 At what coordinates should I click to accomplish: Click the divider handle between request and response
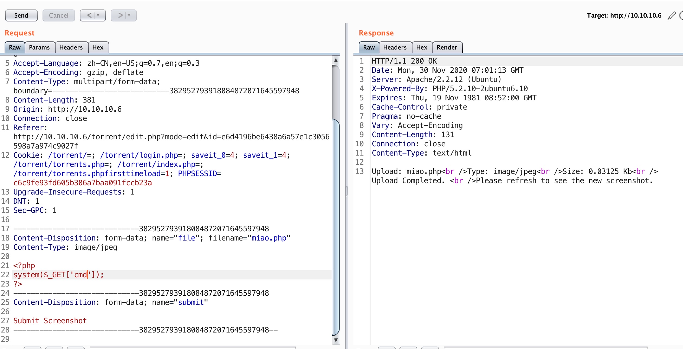[x=347, y=191]
